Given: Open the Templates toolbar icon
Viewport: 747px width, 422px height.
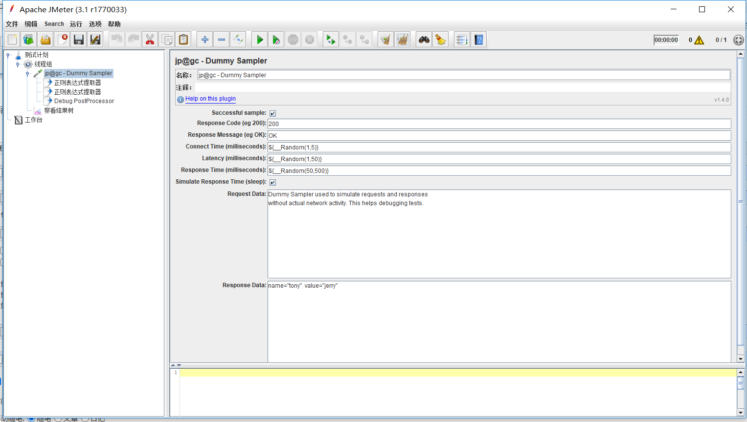Looking at the screenshot, I should point(29,40).
